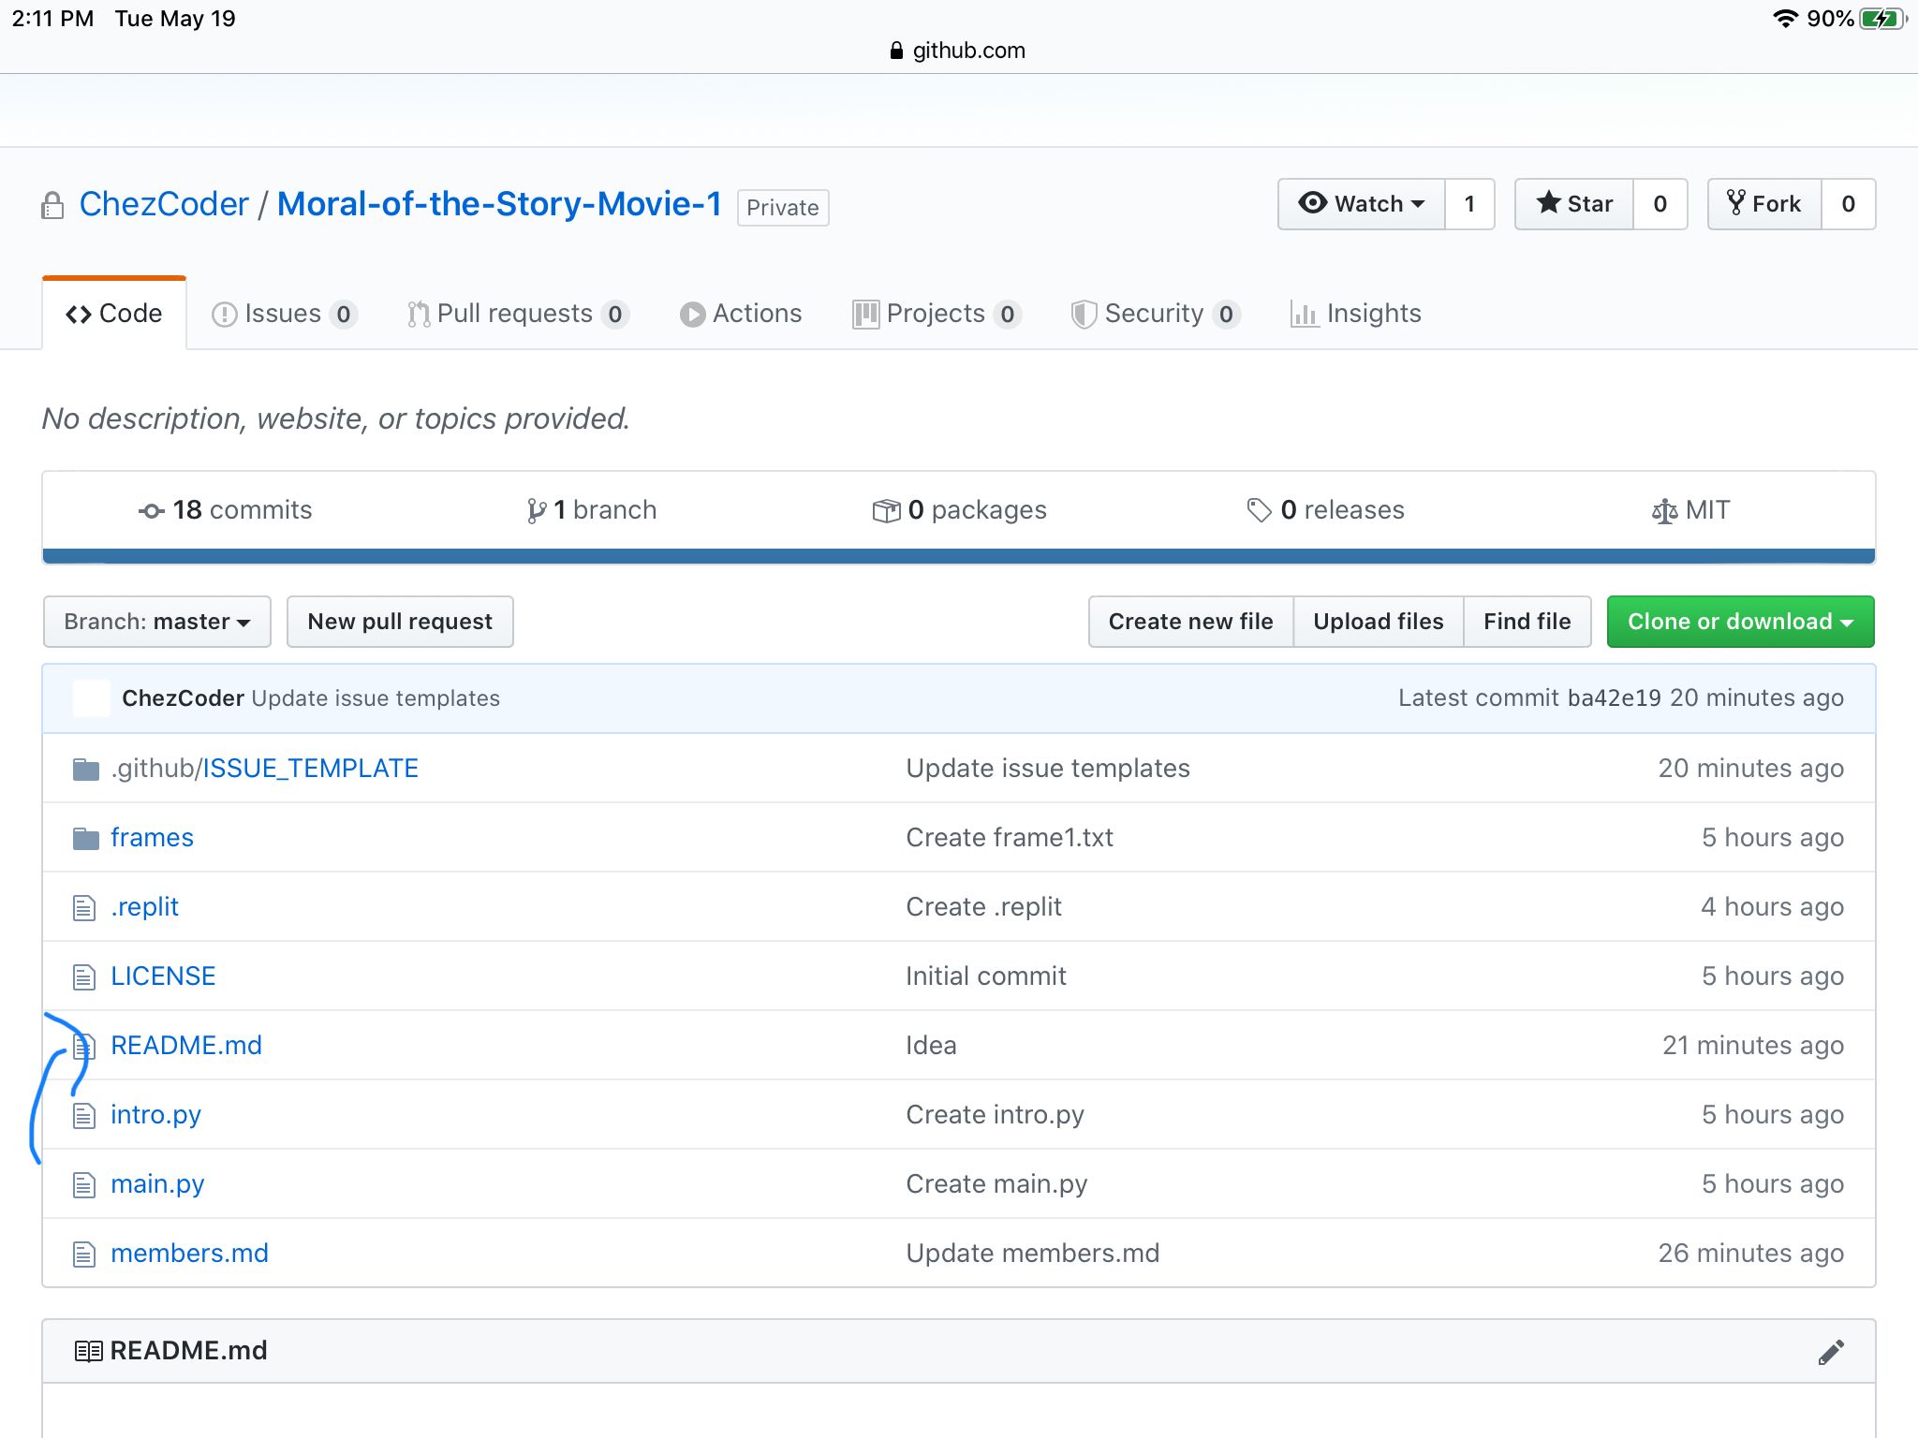1918x1438 pixels.
Task: Open 'Create .replit' commit message
Action: pos(983,907)
